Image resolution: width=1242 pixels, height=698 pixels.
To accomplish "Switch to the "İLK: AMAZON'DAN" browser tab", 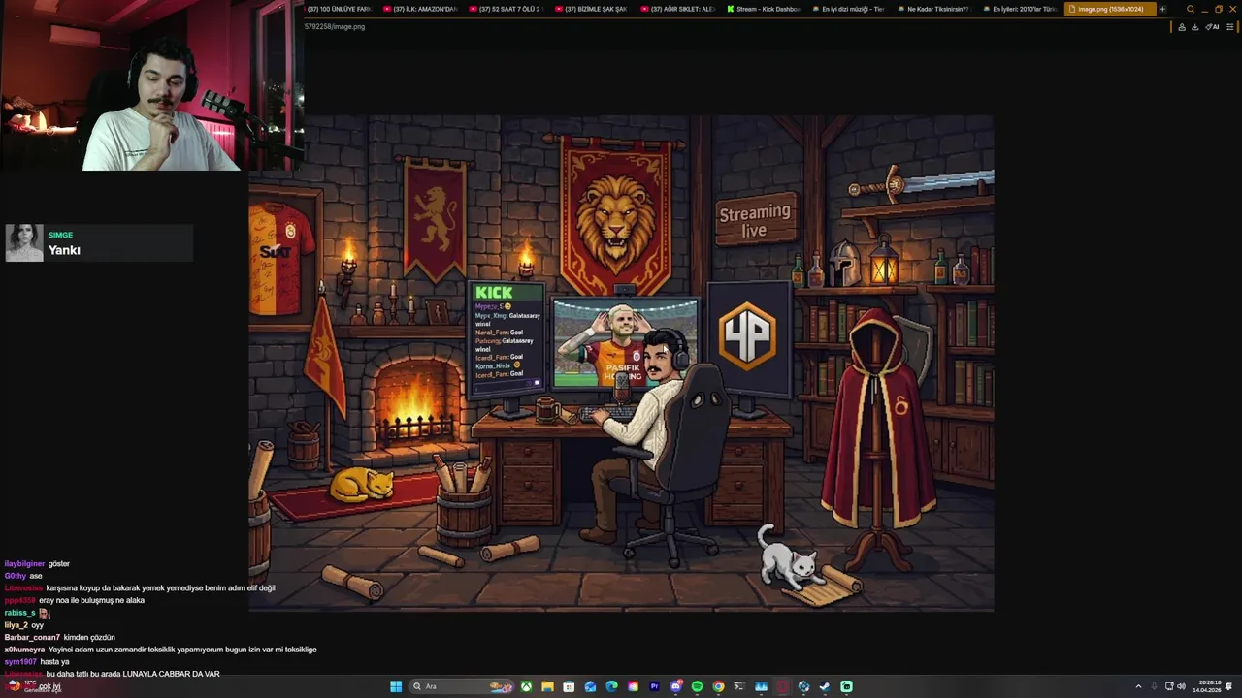I will [x=422, y=9].
